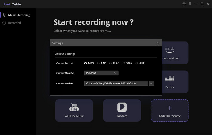Switch to the Music Streaming tab

tap(19, 15)
